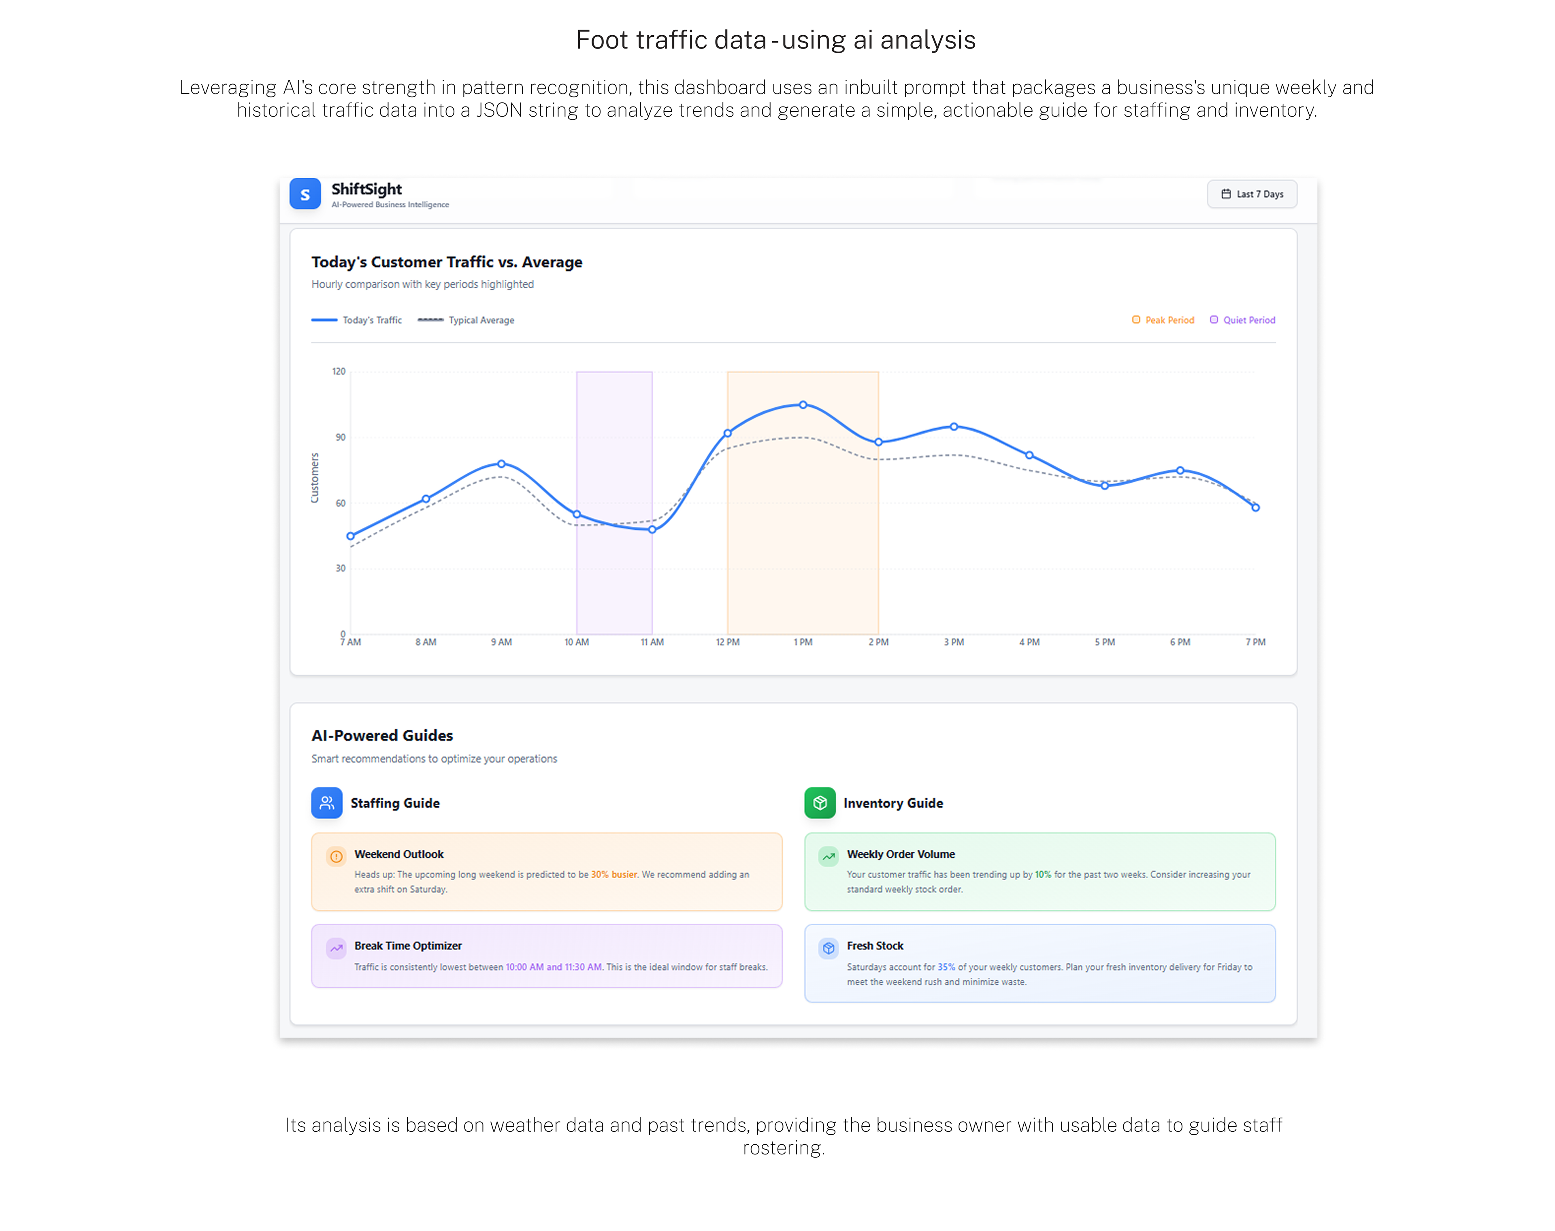Click the Fresh Stock package icon
This screenshot has width=1555, height=1231.
point(828,948)
